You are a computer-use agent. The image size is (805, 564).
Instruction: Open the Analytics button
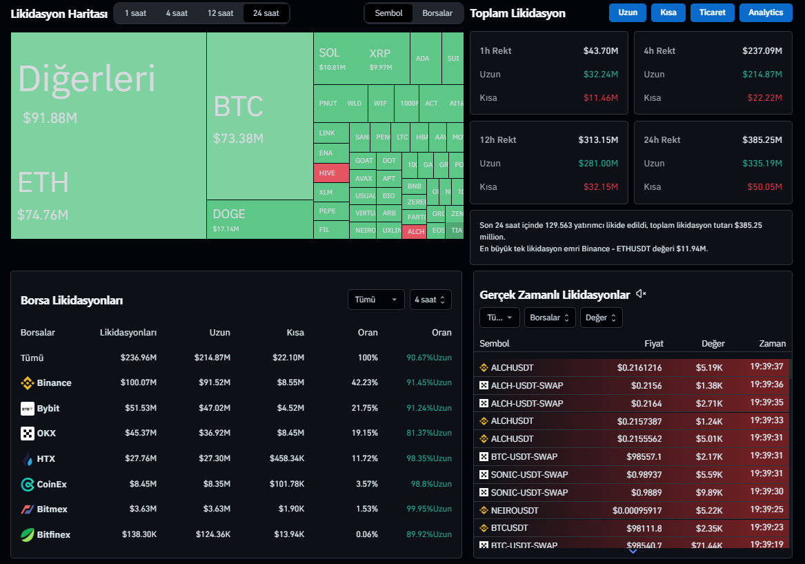[x=766, y=13]
